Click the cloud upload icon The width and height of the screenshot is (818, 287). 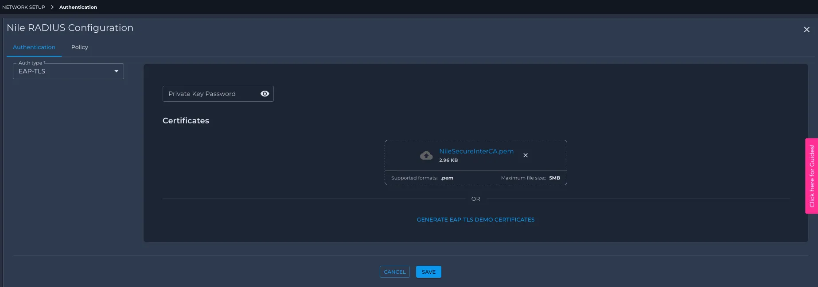(426, 155)
